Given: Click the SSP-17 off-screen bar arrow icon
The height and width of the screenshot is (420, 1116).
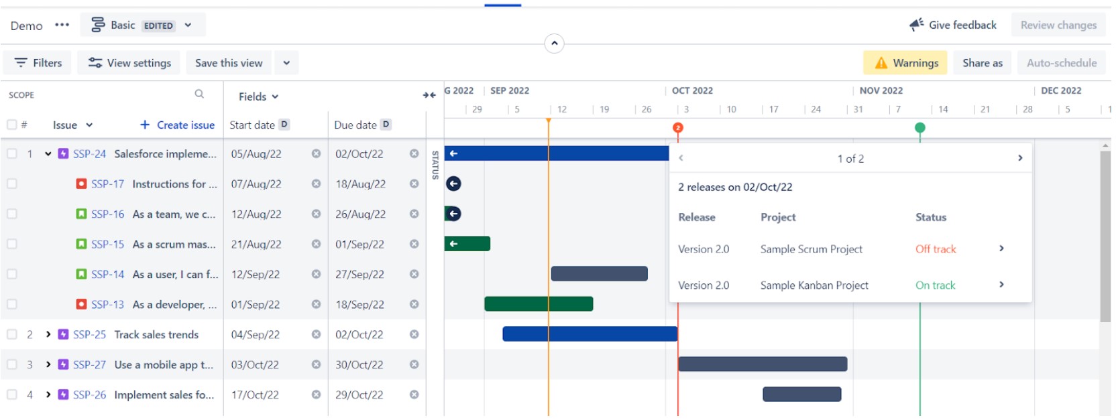Looking at the screenshot, I should [x=453, y=184].
